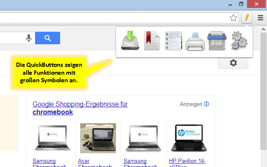The width and height of the screenshot is (267, 167).
Task: Open the gray gears settings QuickButton
Action: pyautogui.click(x=239, y=40)
